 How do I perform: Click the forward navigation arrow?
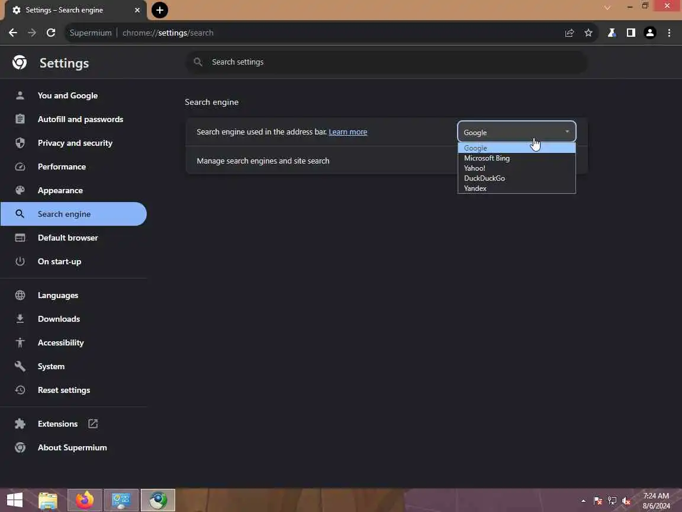click(32, 33)
